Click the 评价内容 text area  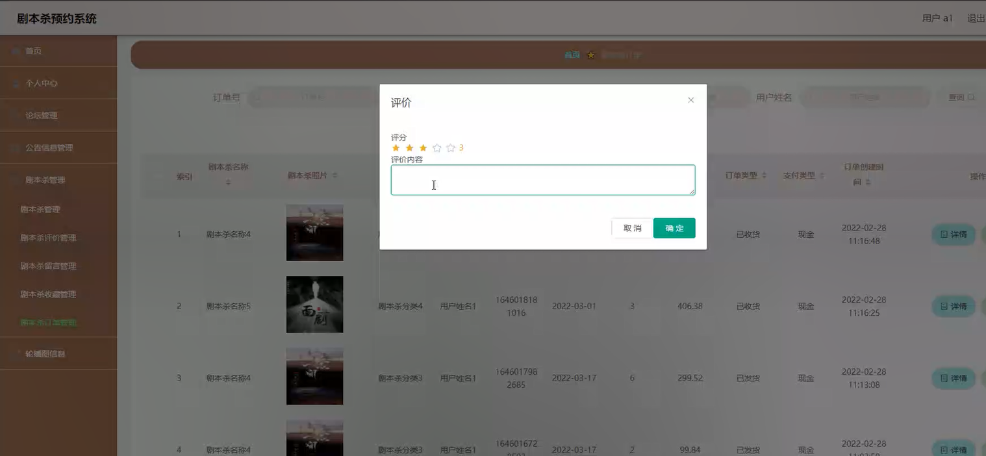click(543, 180)
